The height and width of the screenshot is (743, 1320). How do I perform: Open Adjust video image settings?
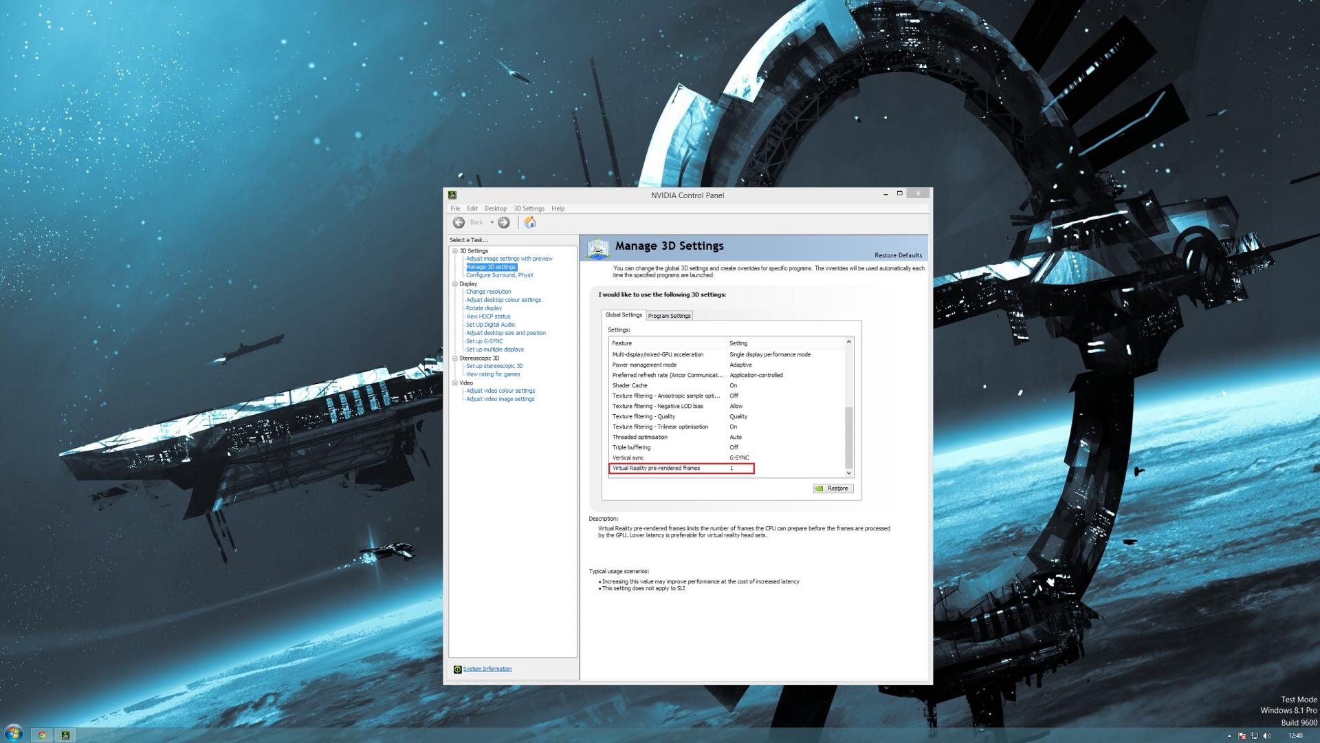pos(500,399)
